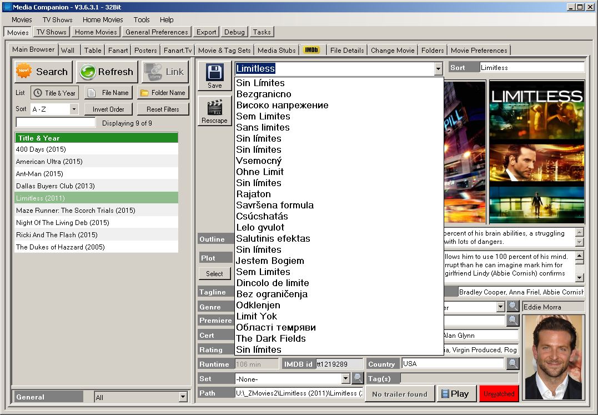The height and width of the screenshot is (415, 598).
Task: Open the General Preferences tab
Action: [157, 32]
